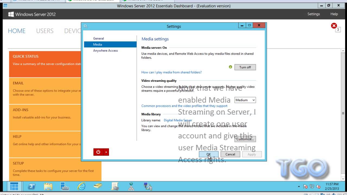Select Media in Settings sidebar
Screen dimensions: 347x195
(110, 44)
